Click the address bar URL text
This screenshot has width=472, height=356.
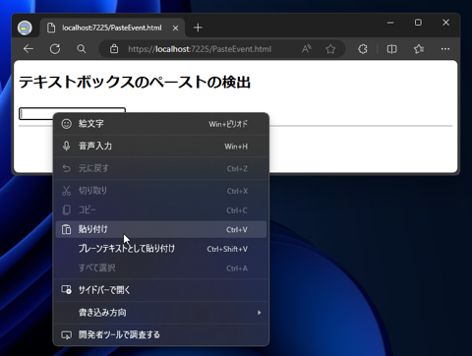point(200,49)
